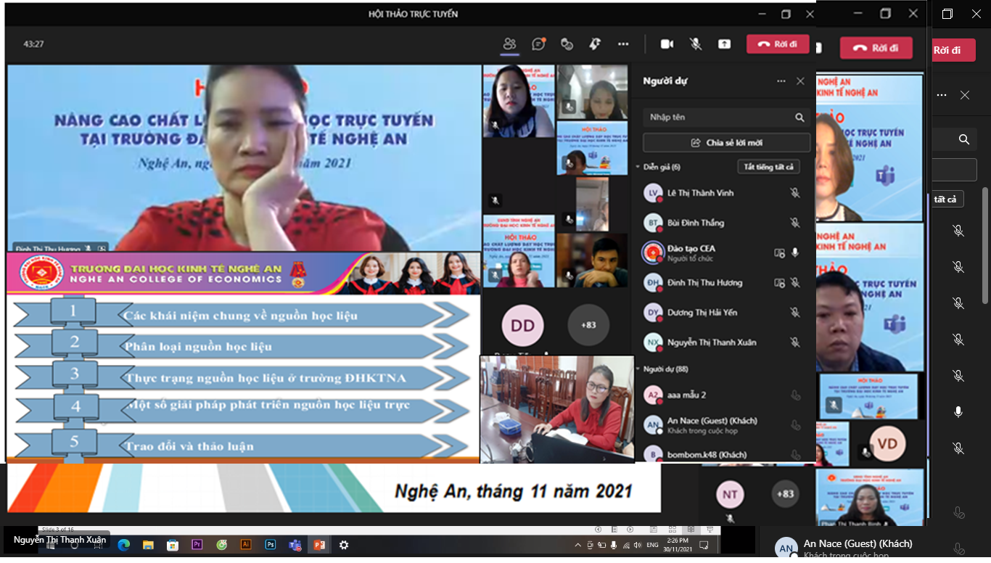Open ellipsis options in rightmost window panel
This screenshot has width=991, height=563.
(x=942, y=95)
